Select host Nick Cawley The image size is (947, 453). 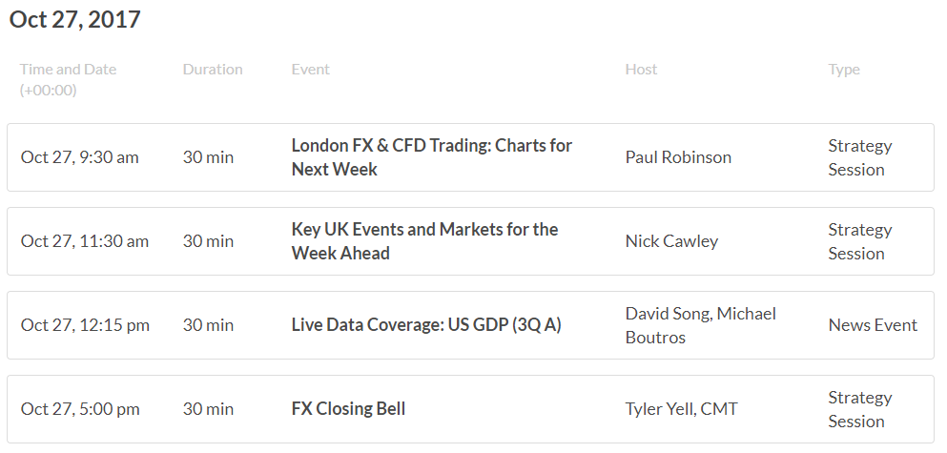671,241
